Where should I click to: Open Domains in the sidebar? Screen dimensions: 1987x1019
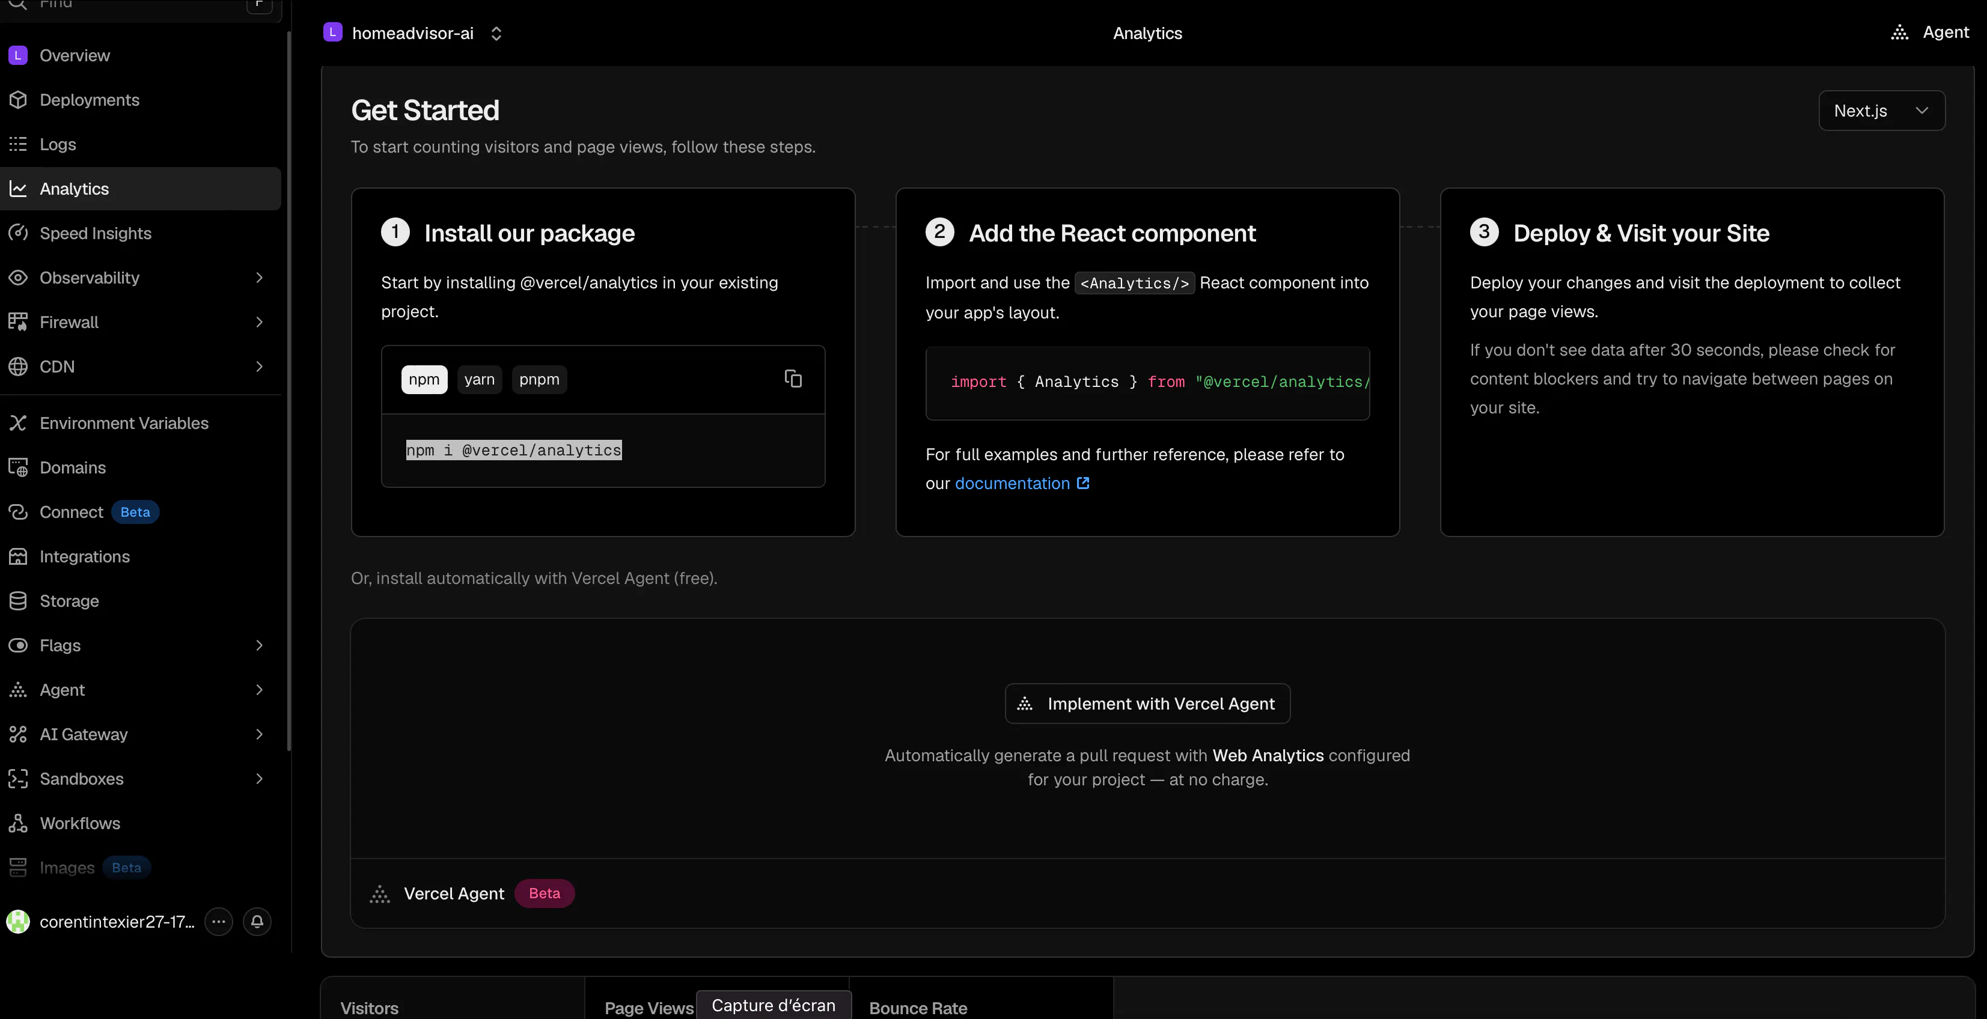tap(141, 468)
